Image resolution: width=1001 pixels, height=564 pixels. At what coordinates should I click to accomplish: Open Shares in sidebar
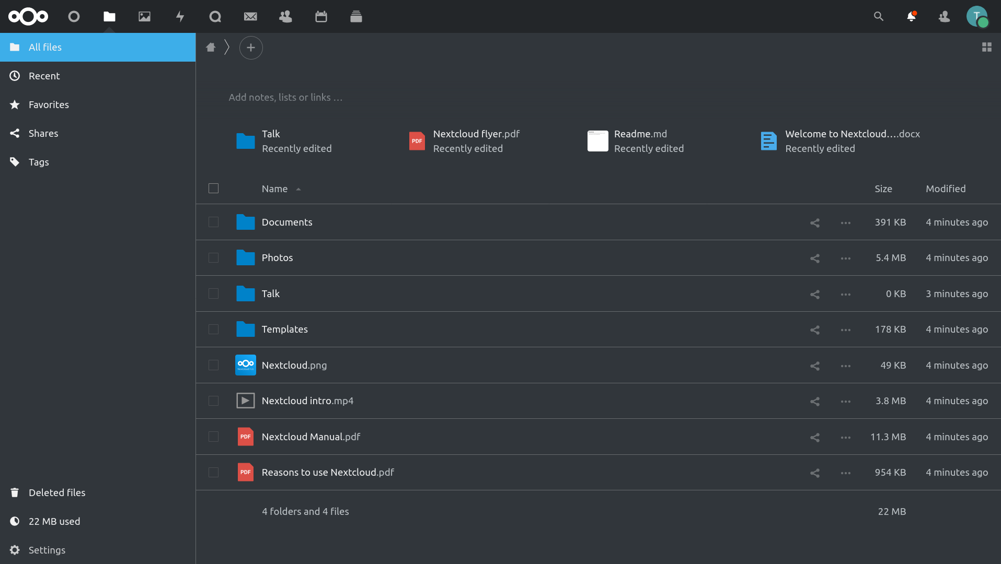point(98,133)
